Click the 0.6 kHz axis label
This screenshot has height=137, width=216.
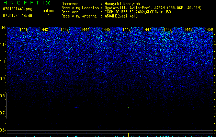[x=3, y=130]
